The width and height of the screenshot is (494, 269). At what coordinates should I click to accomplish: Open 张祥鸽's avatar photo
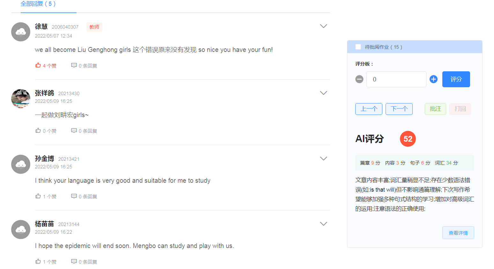point(21,99)
